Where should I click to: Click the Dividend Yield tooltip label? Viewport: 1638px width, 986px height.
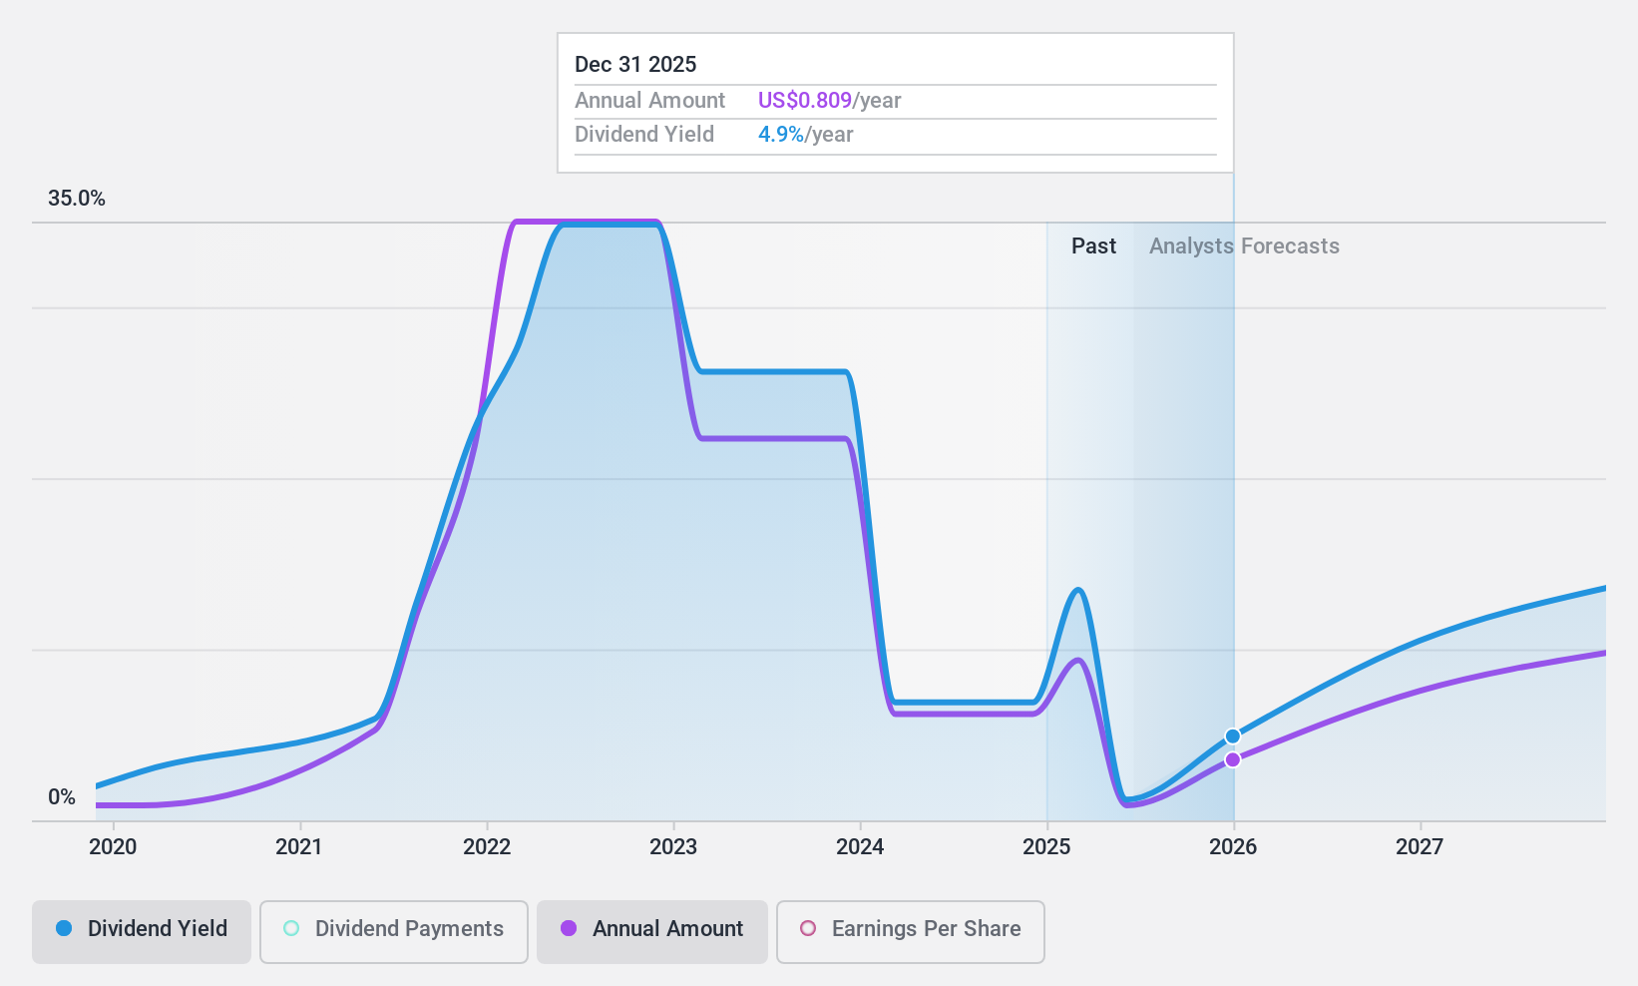(644, 135)
